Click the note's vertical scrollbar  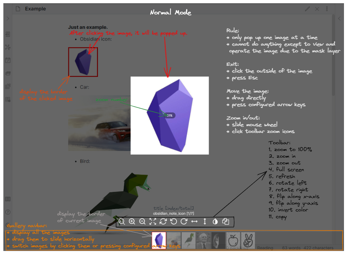point(333,55)
